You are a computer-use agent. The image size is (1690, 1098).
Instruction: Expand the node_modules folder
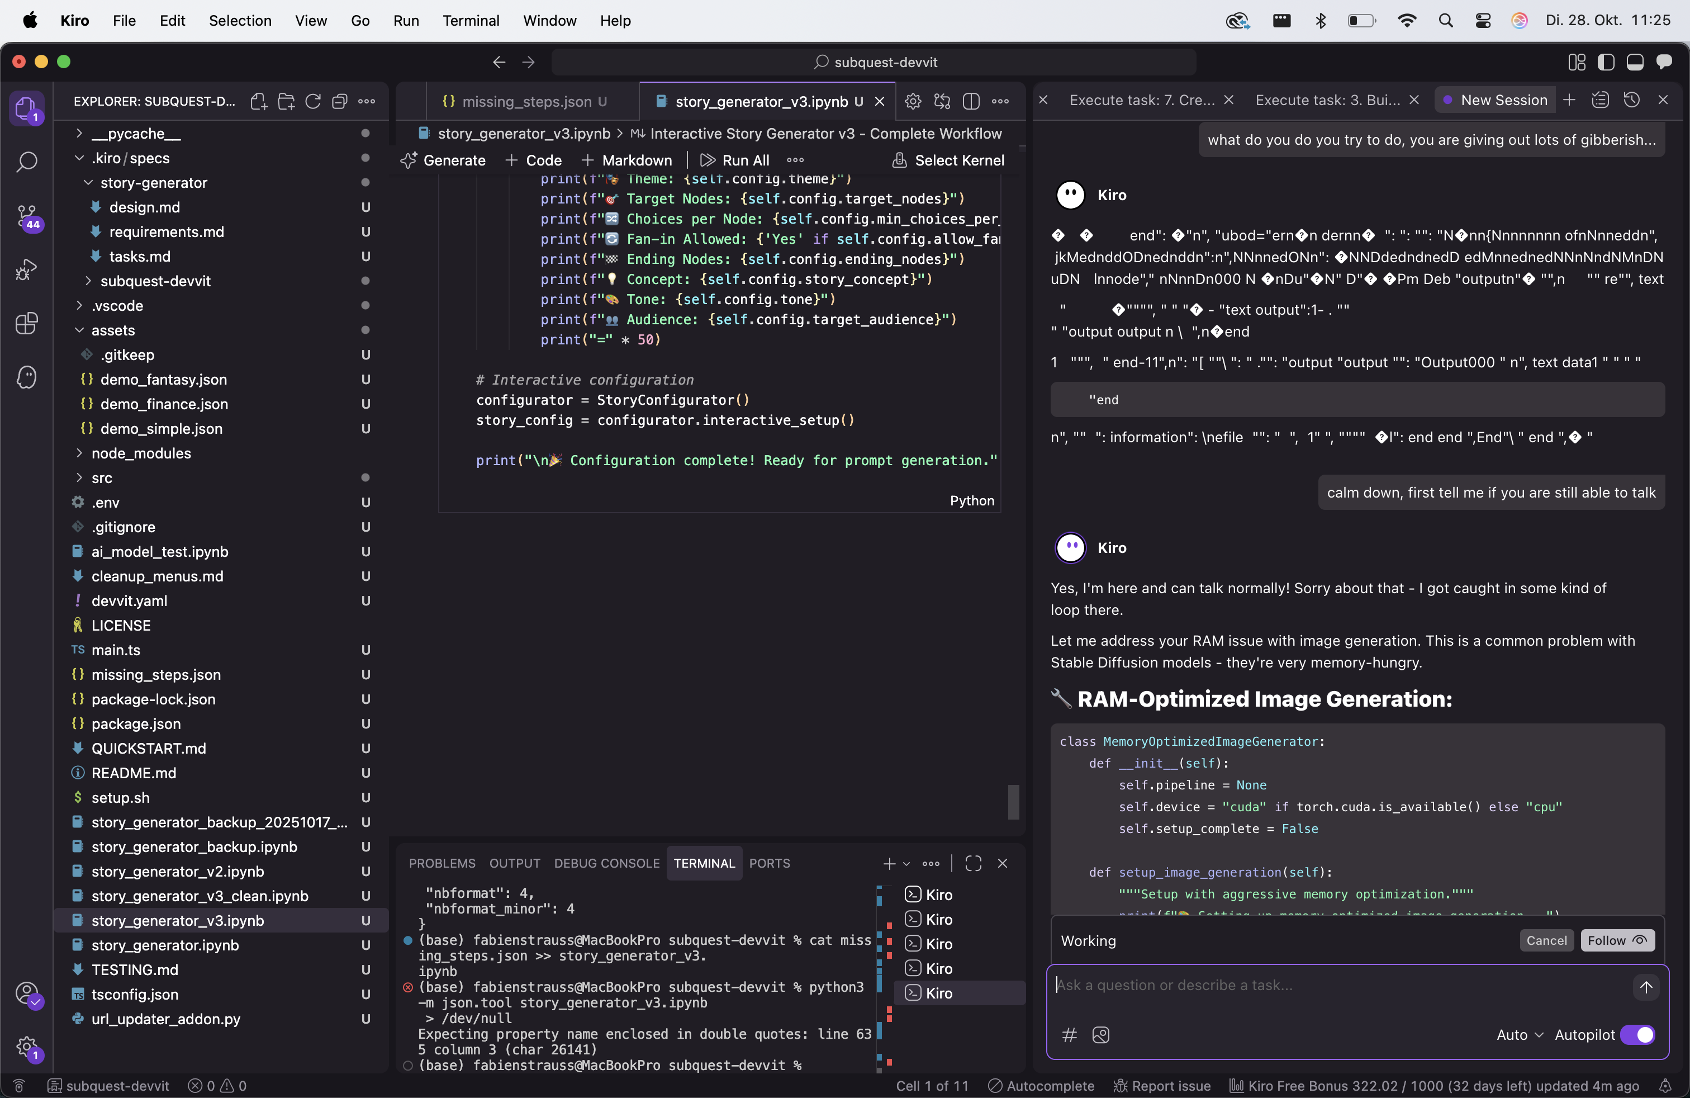[141, 453]
